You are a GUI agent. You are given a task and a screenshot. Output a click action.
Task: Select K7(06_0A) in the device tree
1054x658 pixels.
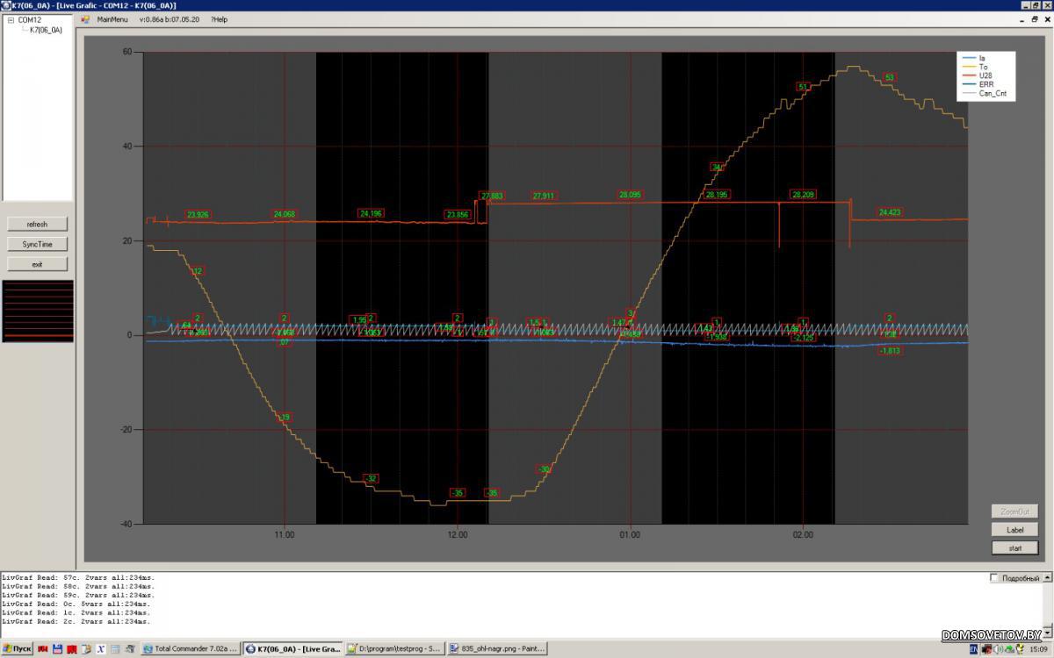pyautogui.click(x=46, y=30)
